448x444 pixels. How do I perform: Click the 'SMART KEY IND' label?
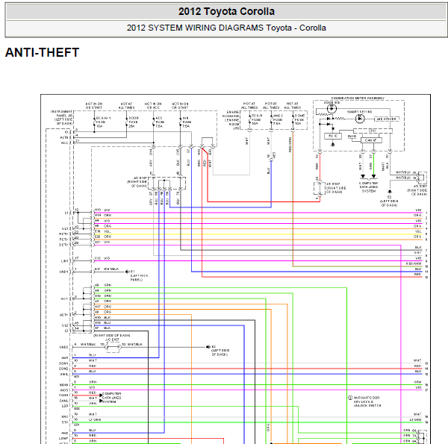pos(359,112)
